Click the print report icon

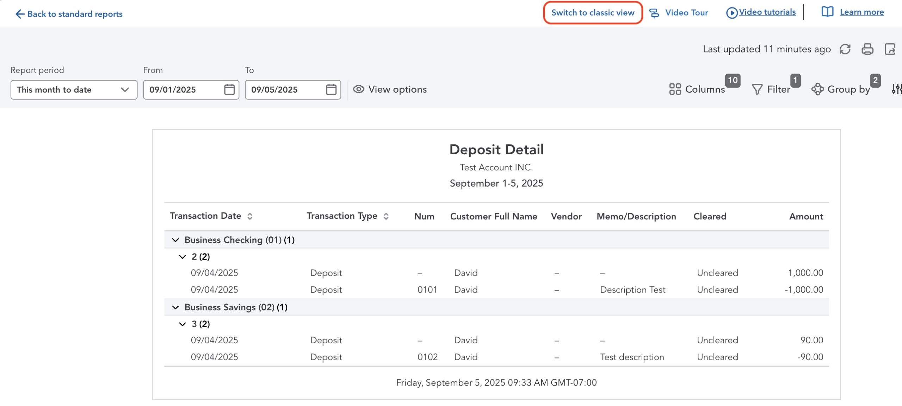pos(867,49)
